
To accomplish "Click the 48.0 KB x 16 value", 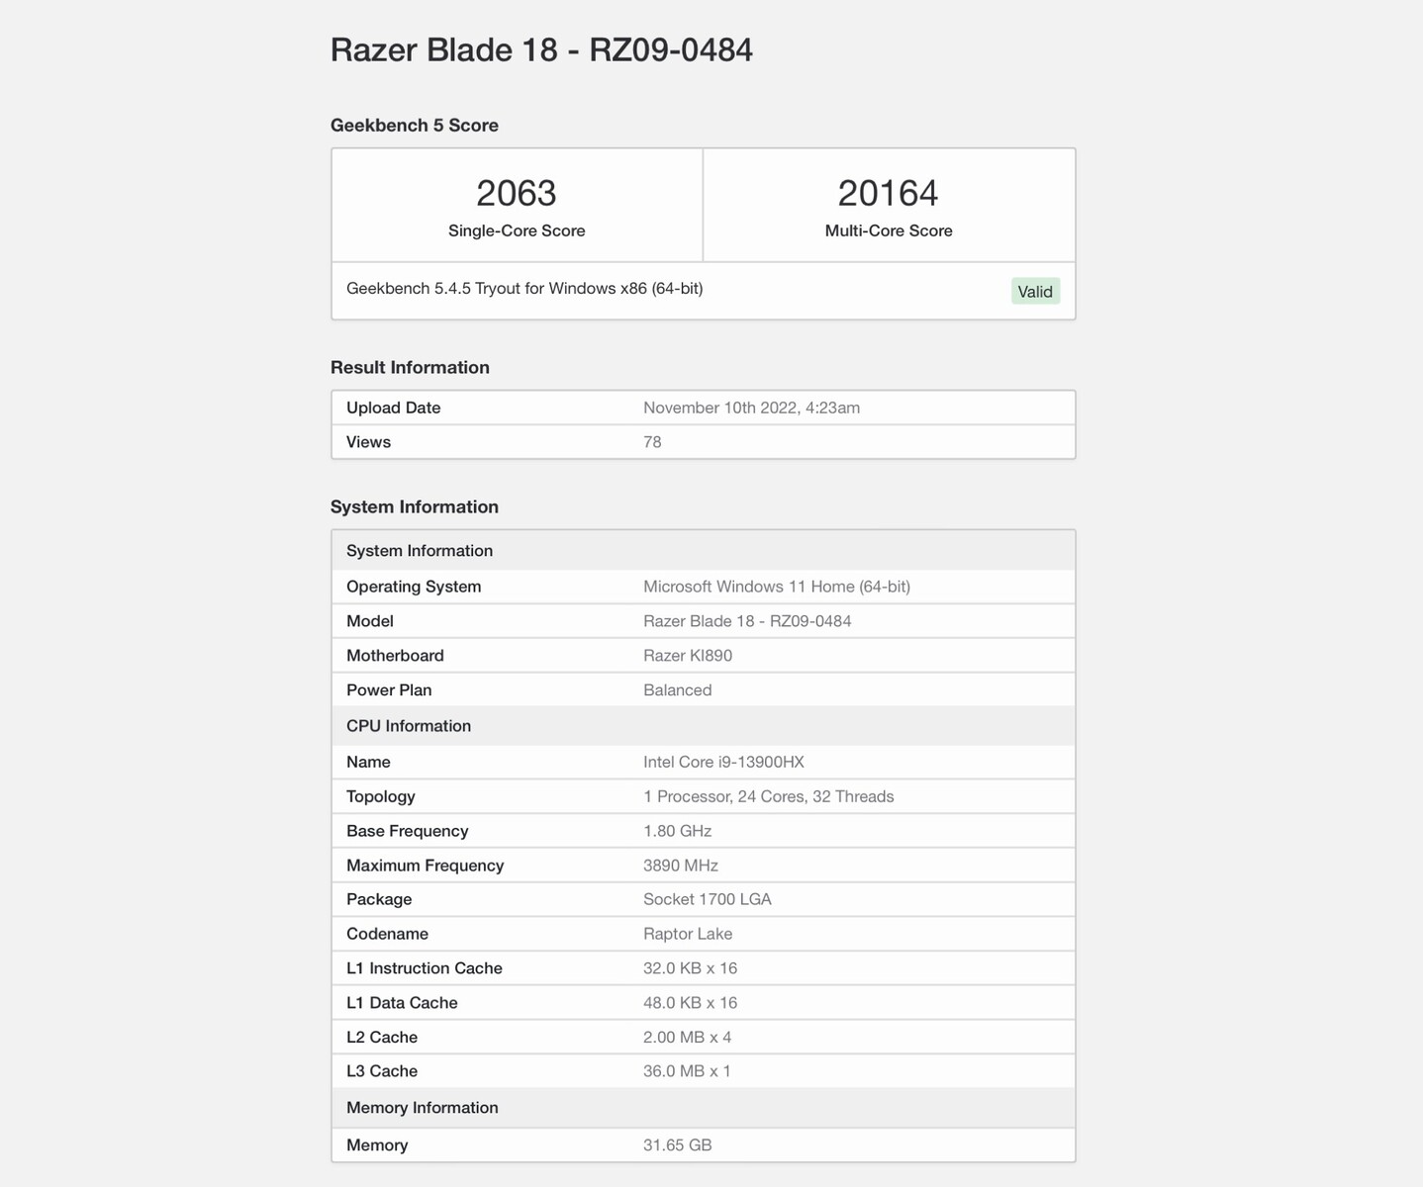I will click(x=691, y=1003).
